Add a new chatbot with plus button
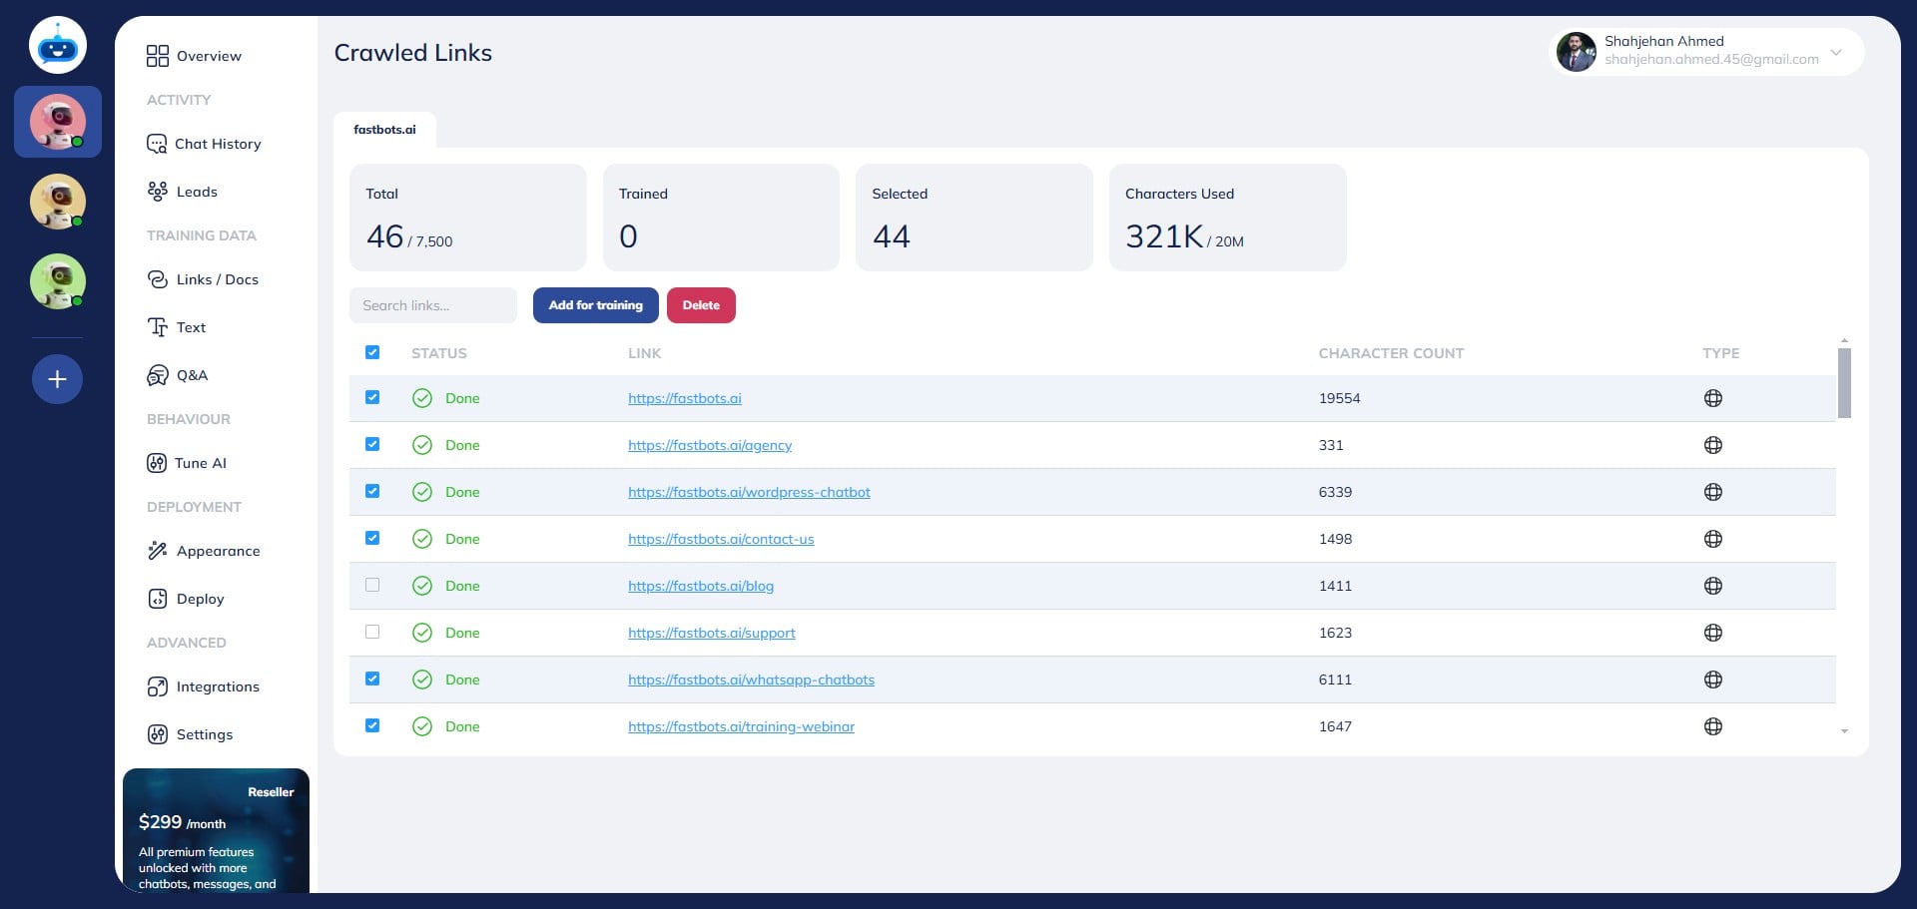 pyautogui.click(x=58, y=379)
